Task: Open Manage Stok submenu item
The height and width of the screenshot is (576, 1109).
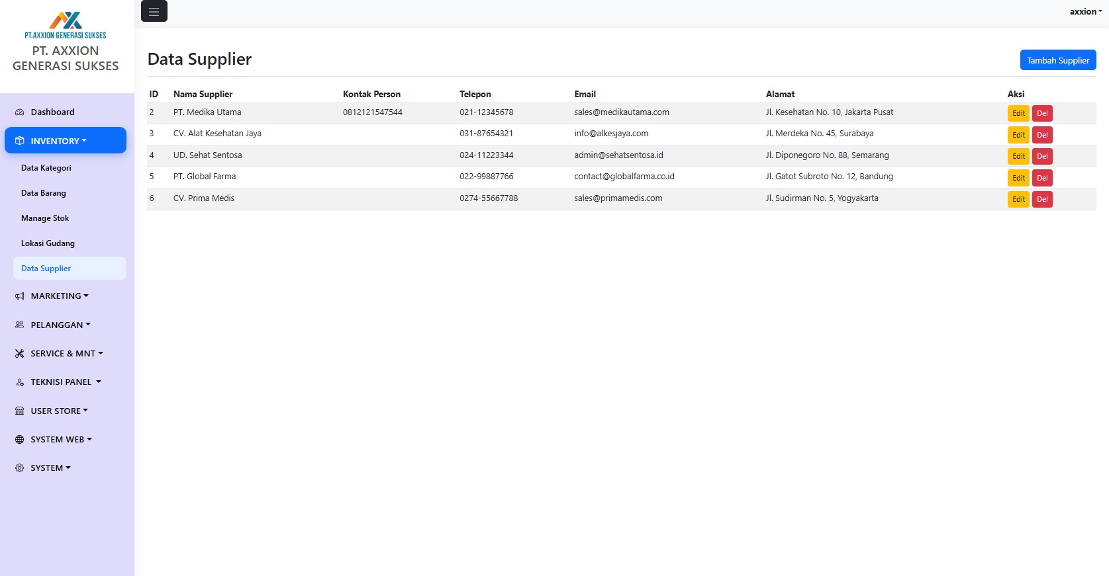Action: [x=70, y=218]
